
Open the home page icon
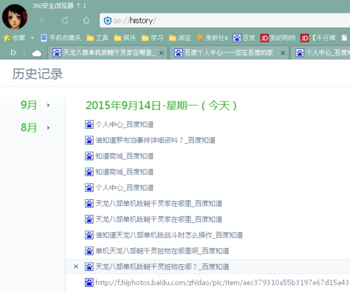tap(86, 20)
